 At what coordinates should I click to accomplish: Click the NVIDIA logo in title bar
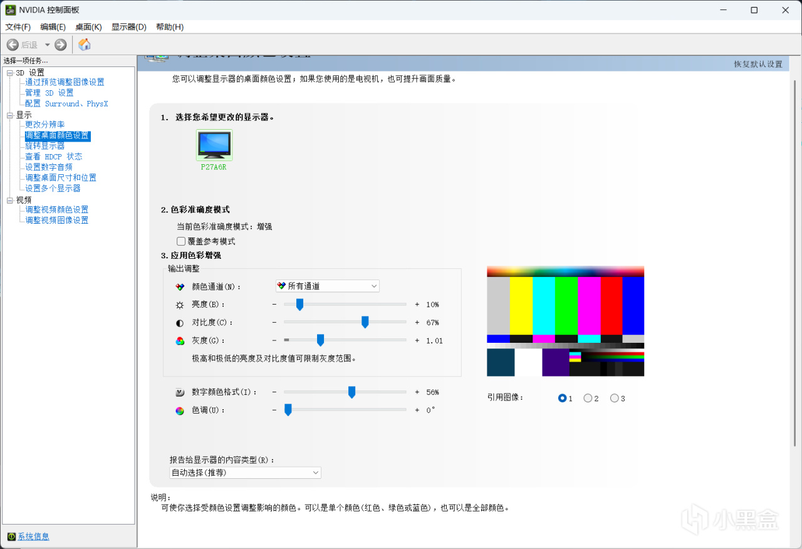[11, 10]
